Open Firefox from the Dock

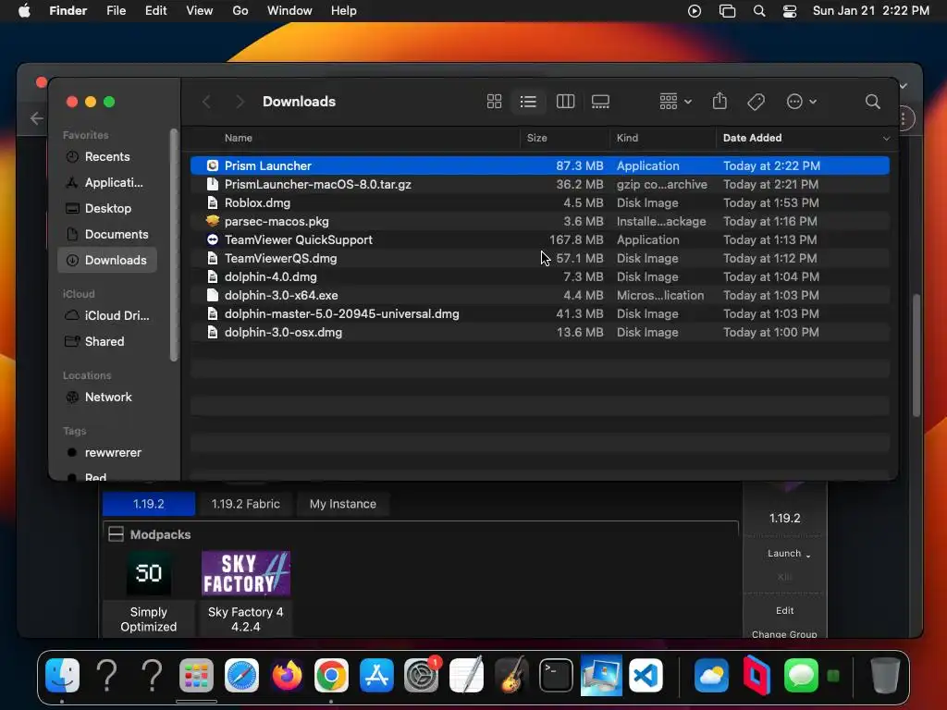pos(287,675)
